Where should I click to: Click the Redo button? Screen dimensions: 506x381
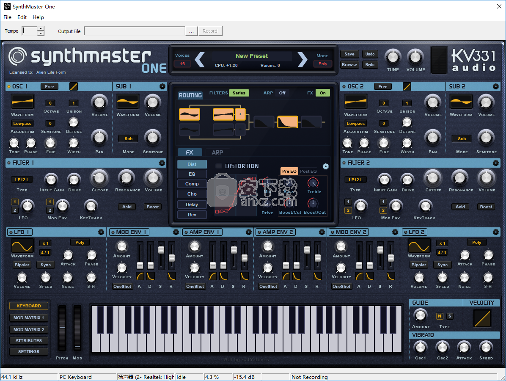coord(370,65)
